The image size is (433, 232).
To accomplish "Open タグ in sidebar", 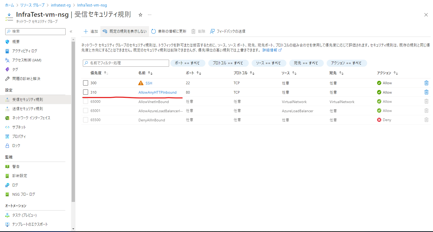I will [15, 69].
